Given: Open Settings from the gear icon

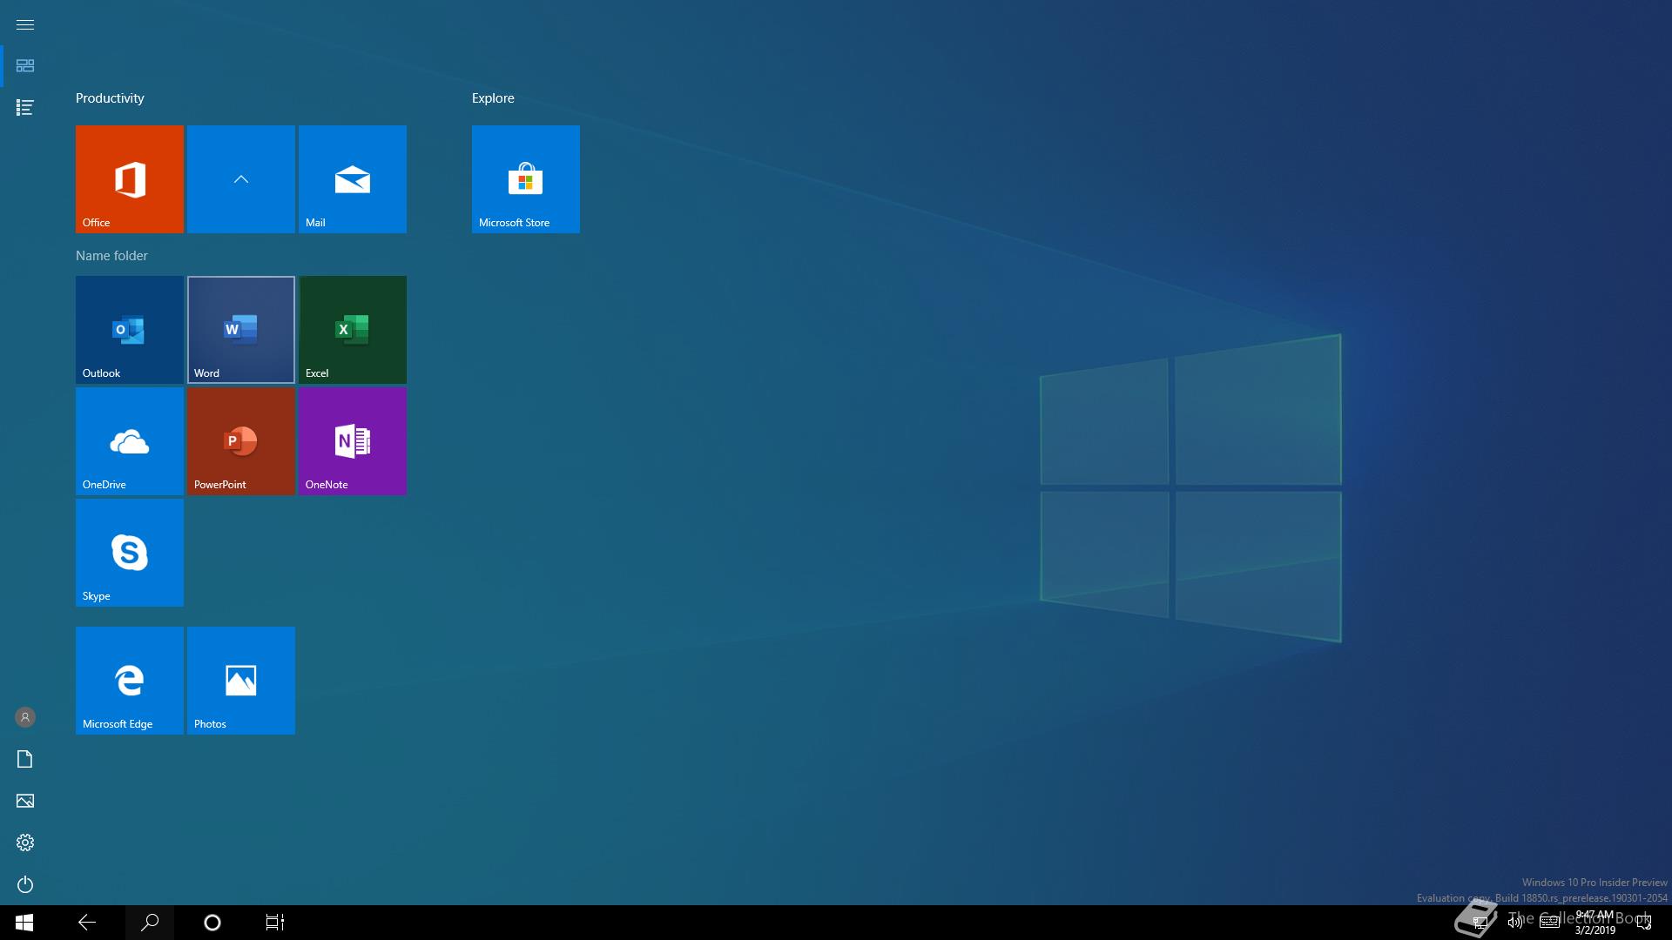Looking at the screenshot, I should click(25, 843).
